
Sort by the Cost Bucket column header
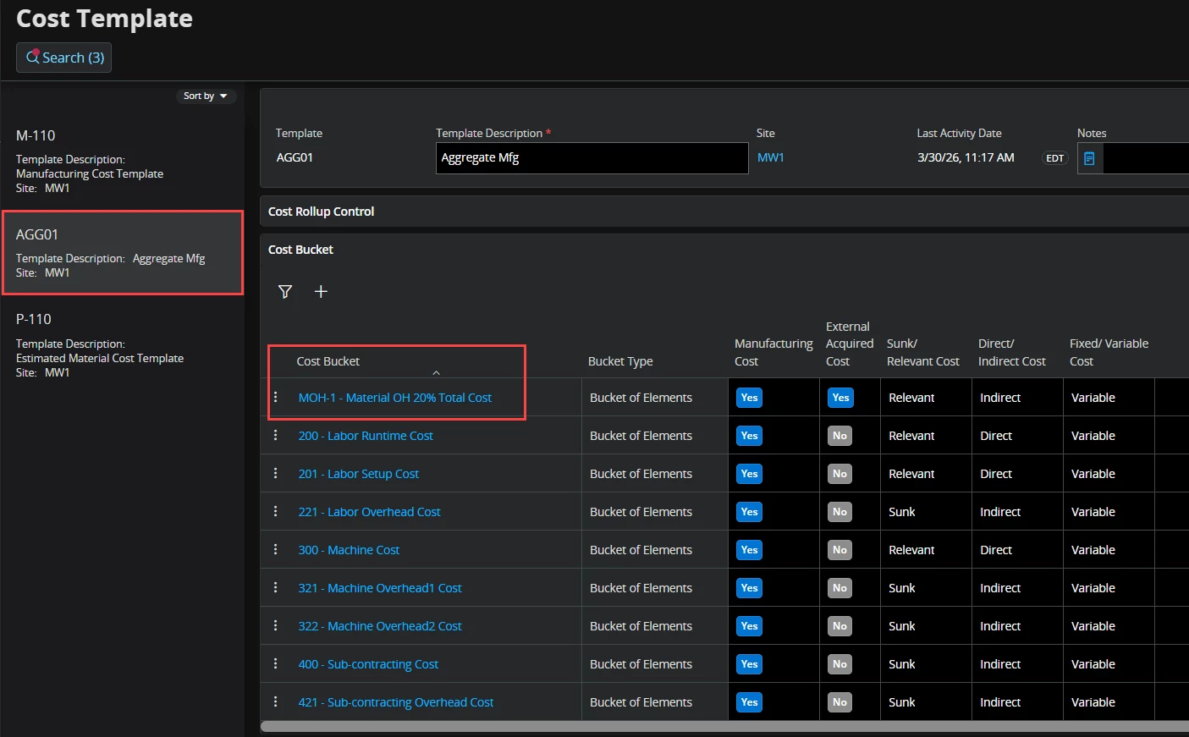[328, 361]
